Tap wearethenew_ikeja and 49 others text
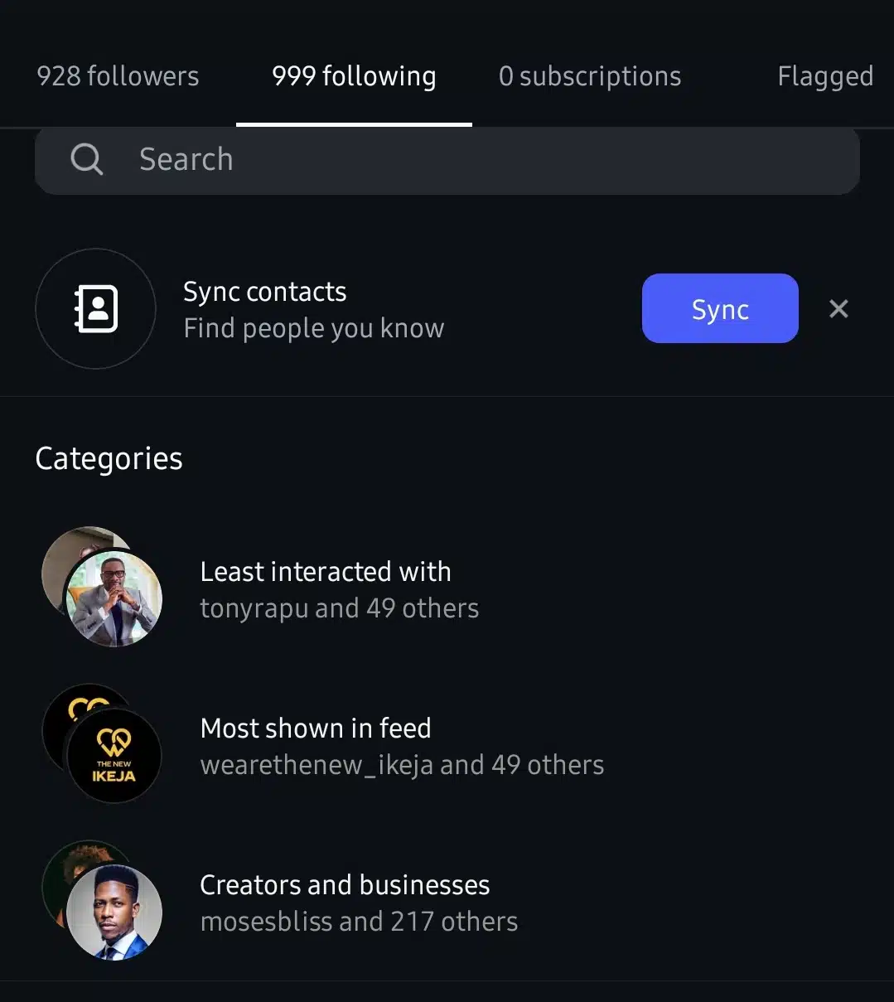Screen dimensions: 894x1002 tap(403, 765)
